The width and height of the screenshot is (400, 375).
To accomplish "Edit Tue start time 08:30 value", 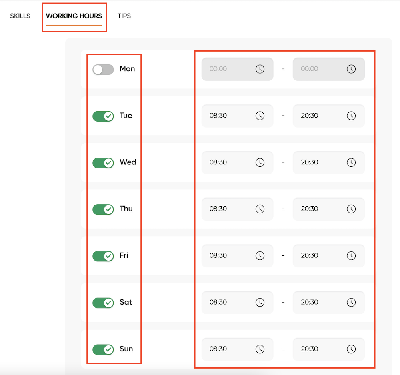I will (x=218, y=115).
